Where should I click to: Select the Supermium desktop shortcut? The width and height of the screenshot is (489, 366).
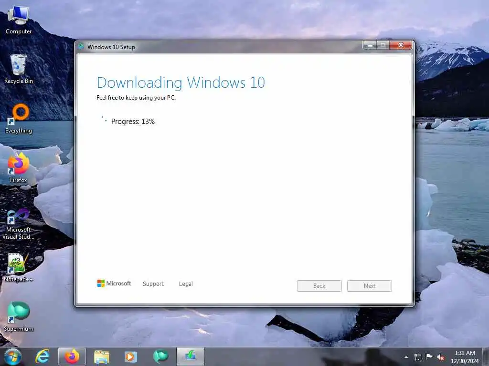pos(19,317)
